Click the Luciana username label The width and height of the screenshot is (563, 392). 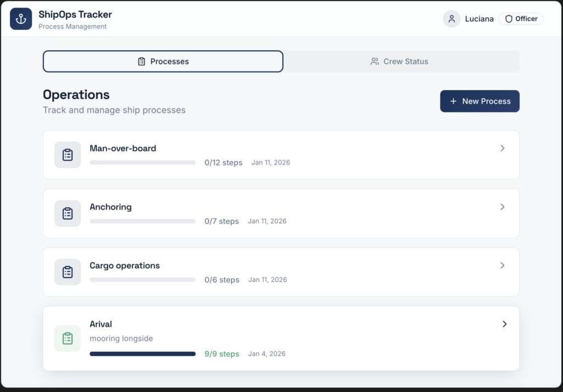coord(479,19)
